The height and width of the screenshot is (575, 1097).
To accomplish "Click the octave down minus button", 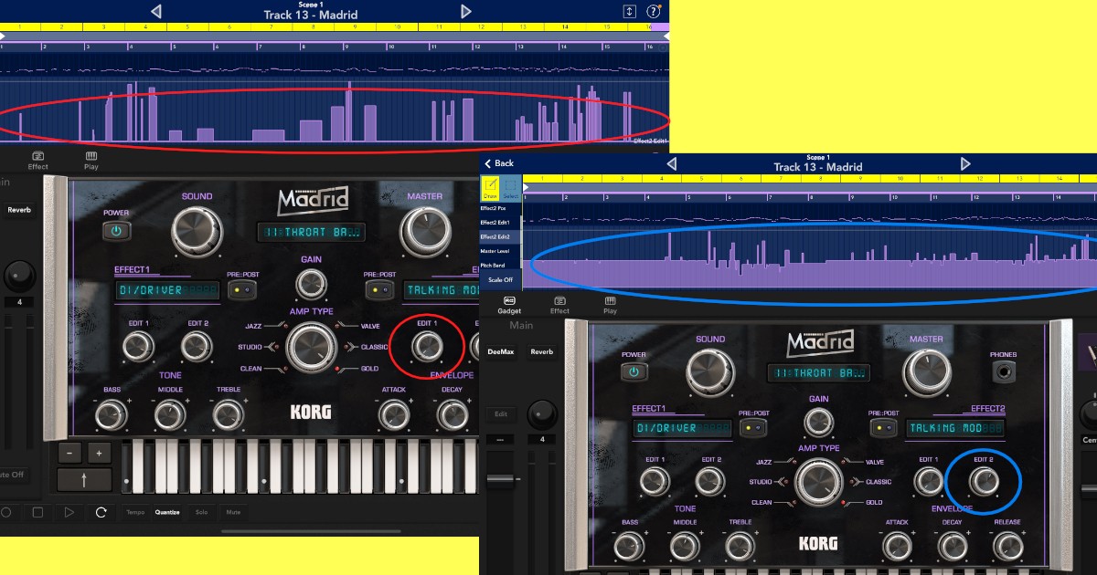I will coord(70,453).
